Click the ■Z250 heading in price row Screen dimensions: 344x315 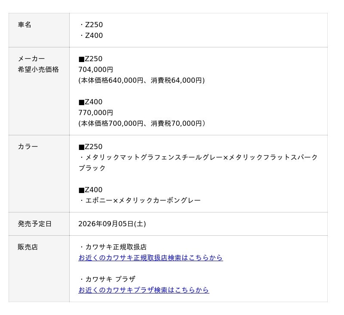(90, 59)
